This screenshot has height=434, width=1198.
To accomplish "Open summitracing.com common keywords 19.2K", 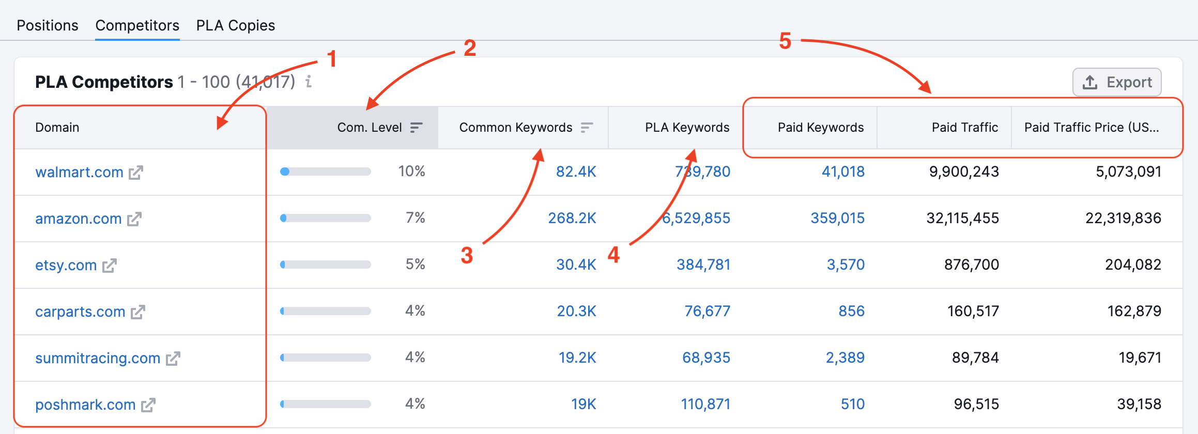I will (x=577, y=358).
